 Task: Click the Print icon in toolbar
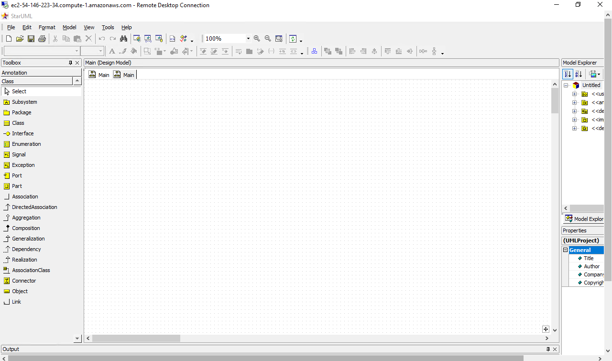42,39
